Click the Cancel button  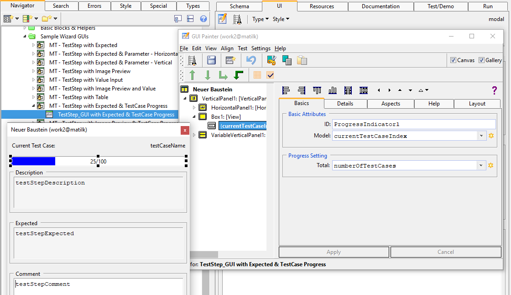pyautogui.click(x=445, y=252)
